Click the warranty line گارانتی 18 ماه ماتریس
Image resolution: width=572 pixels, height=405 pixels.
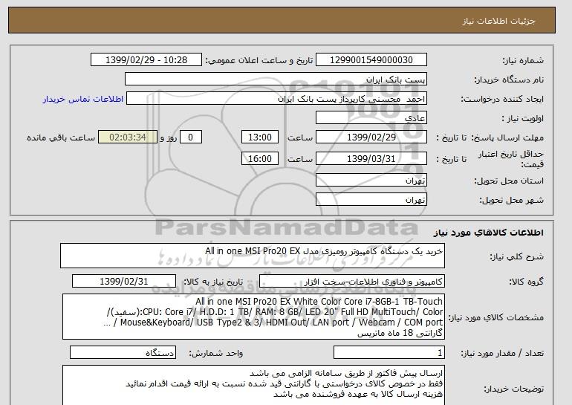pyautogui.click(x=400, y=334)
